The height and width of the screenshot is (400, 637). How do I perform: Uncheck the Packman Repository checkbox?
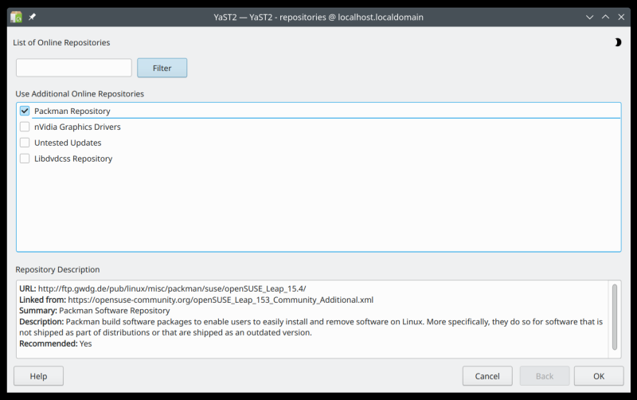25,111
